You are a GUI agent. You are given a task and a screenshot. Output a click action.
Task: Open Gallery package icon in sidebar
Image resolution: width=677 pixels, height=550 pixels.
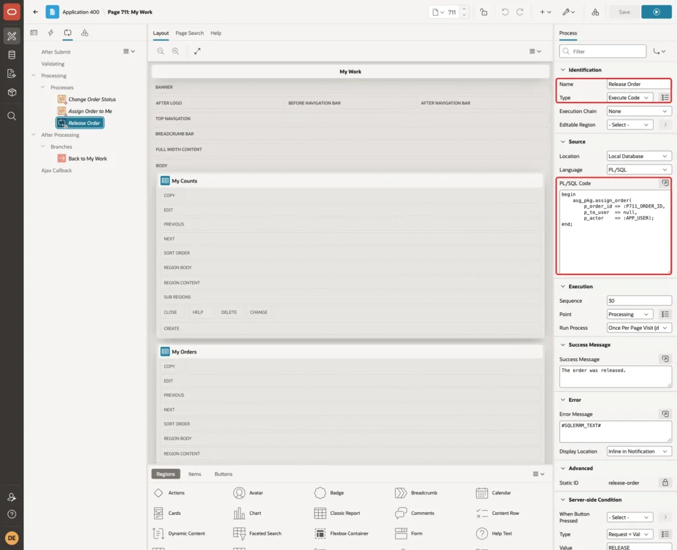(x=12, y=92)
